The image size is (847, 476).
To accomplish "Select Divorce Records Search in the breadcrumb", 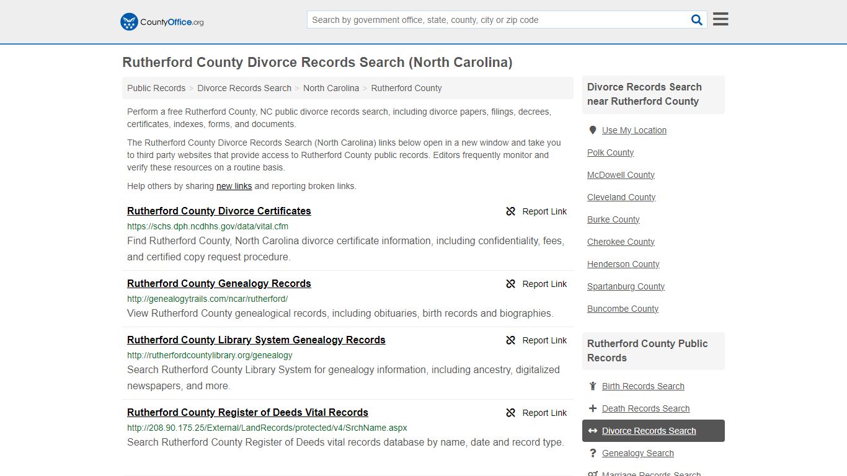I will click(244, 88).
